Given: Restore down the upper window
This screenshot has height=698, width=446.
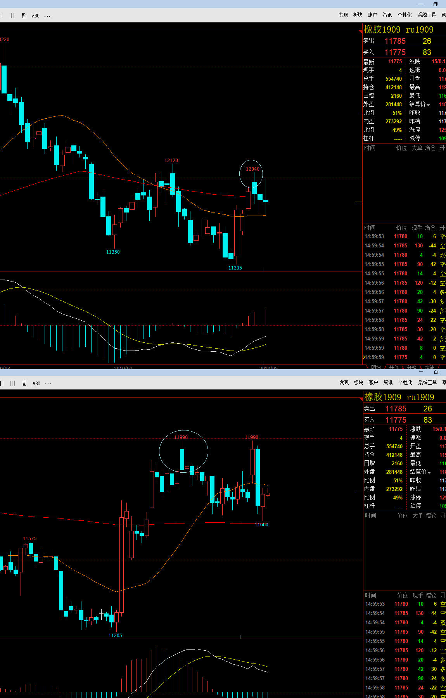Looking at the screenshot, I should tap(435, 4).
